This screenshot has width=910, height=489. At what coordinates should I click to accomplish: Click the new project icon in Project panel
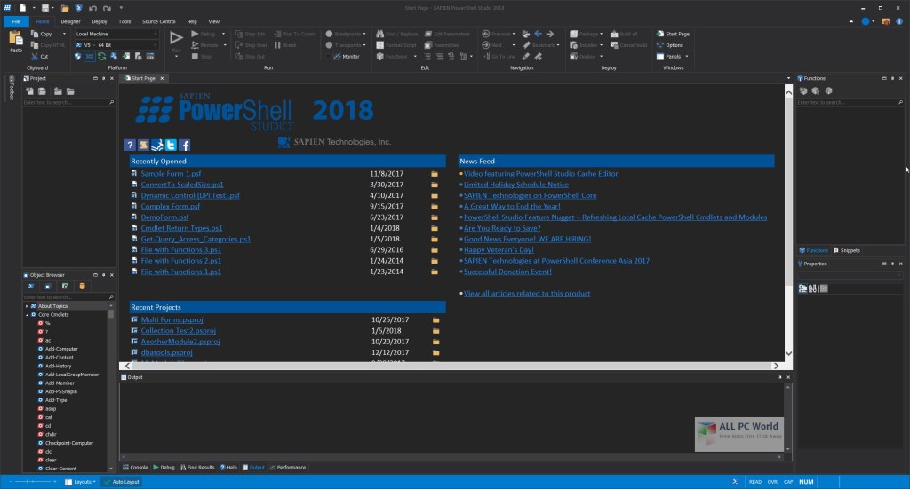point(29,91)
